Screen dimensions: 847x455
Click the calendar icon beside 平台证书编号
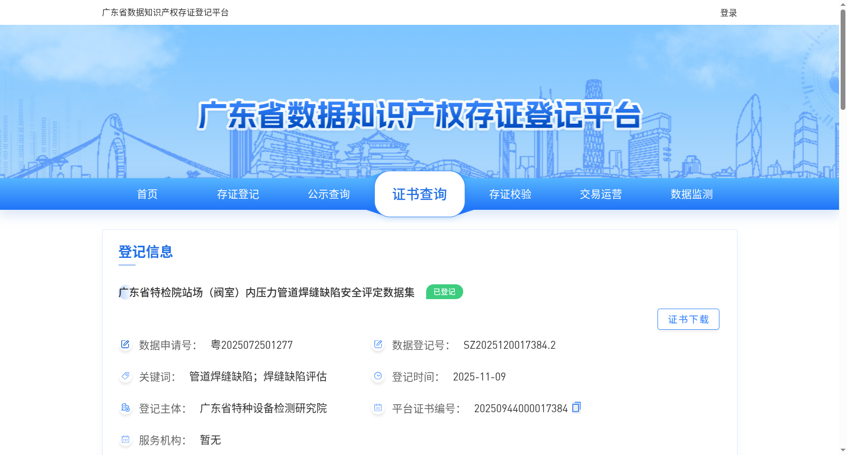(378, 408)
